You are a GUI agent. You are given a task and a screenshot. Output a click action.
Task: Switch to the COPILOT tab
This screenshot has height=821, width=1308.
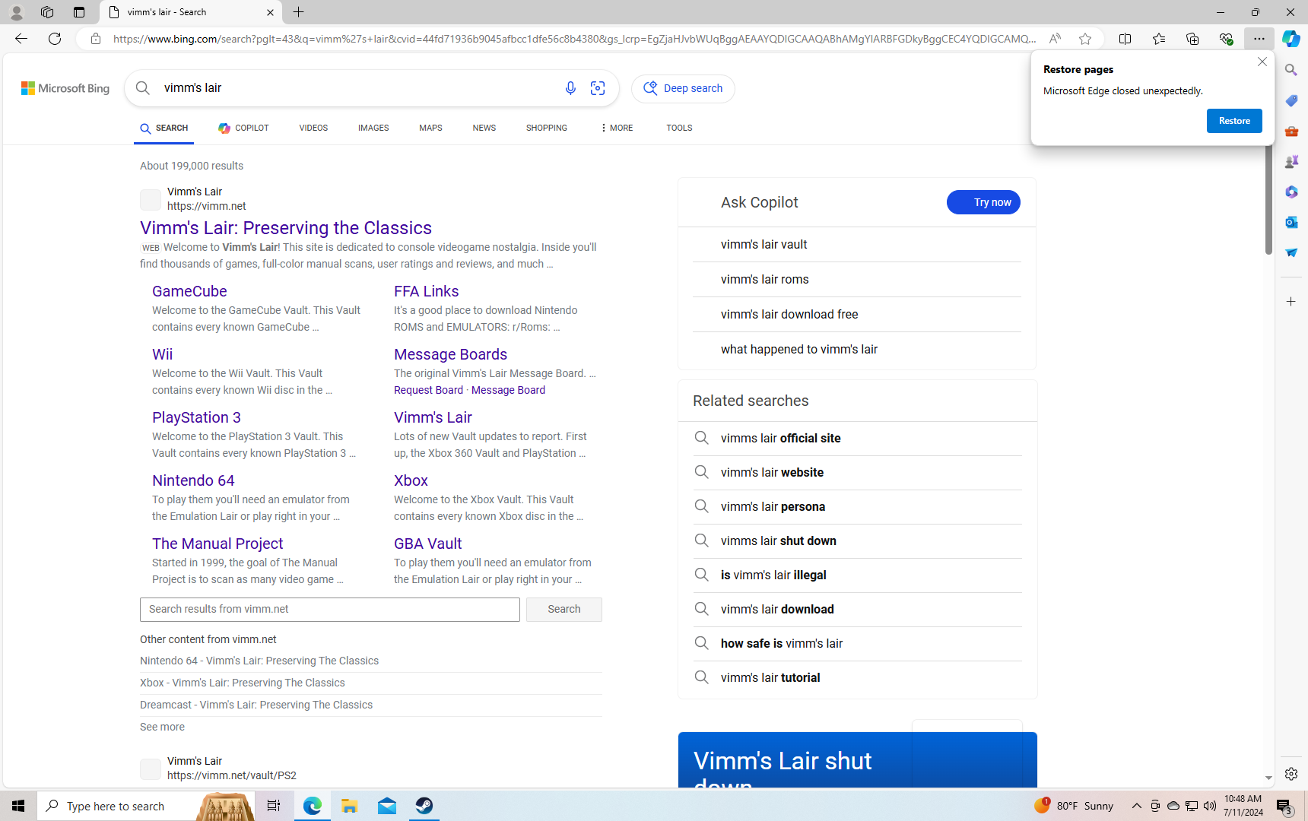243,128
